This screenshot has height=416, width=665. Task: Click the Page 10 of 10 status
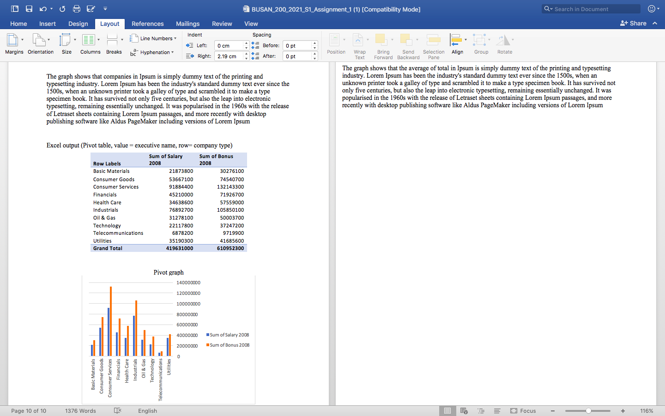29,410
